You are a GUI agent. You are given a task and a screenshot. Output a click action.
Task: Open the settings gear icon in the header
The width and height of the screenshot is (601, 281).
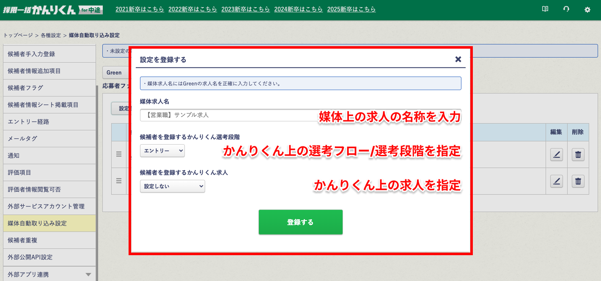(x=587, y=8)
